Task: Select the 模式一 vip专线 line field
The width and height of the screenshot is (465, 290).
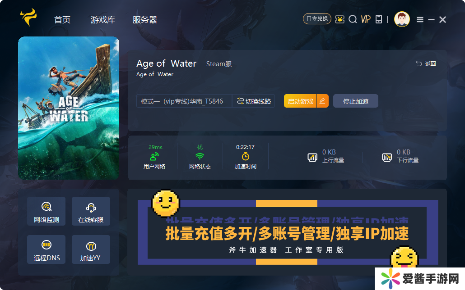Action: point(184,101)
